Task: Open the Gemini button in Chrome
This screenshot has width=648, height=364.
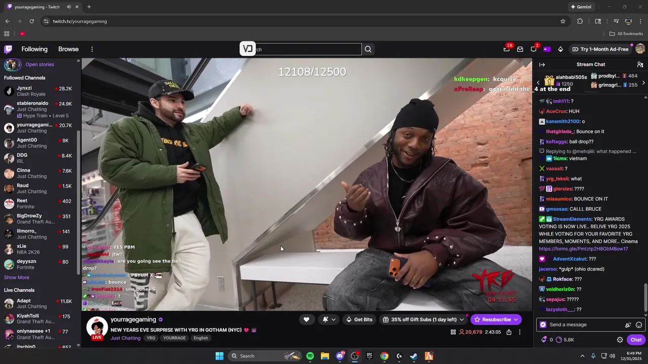Action: point(581,7)
